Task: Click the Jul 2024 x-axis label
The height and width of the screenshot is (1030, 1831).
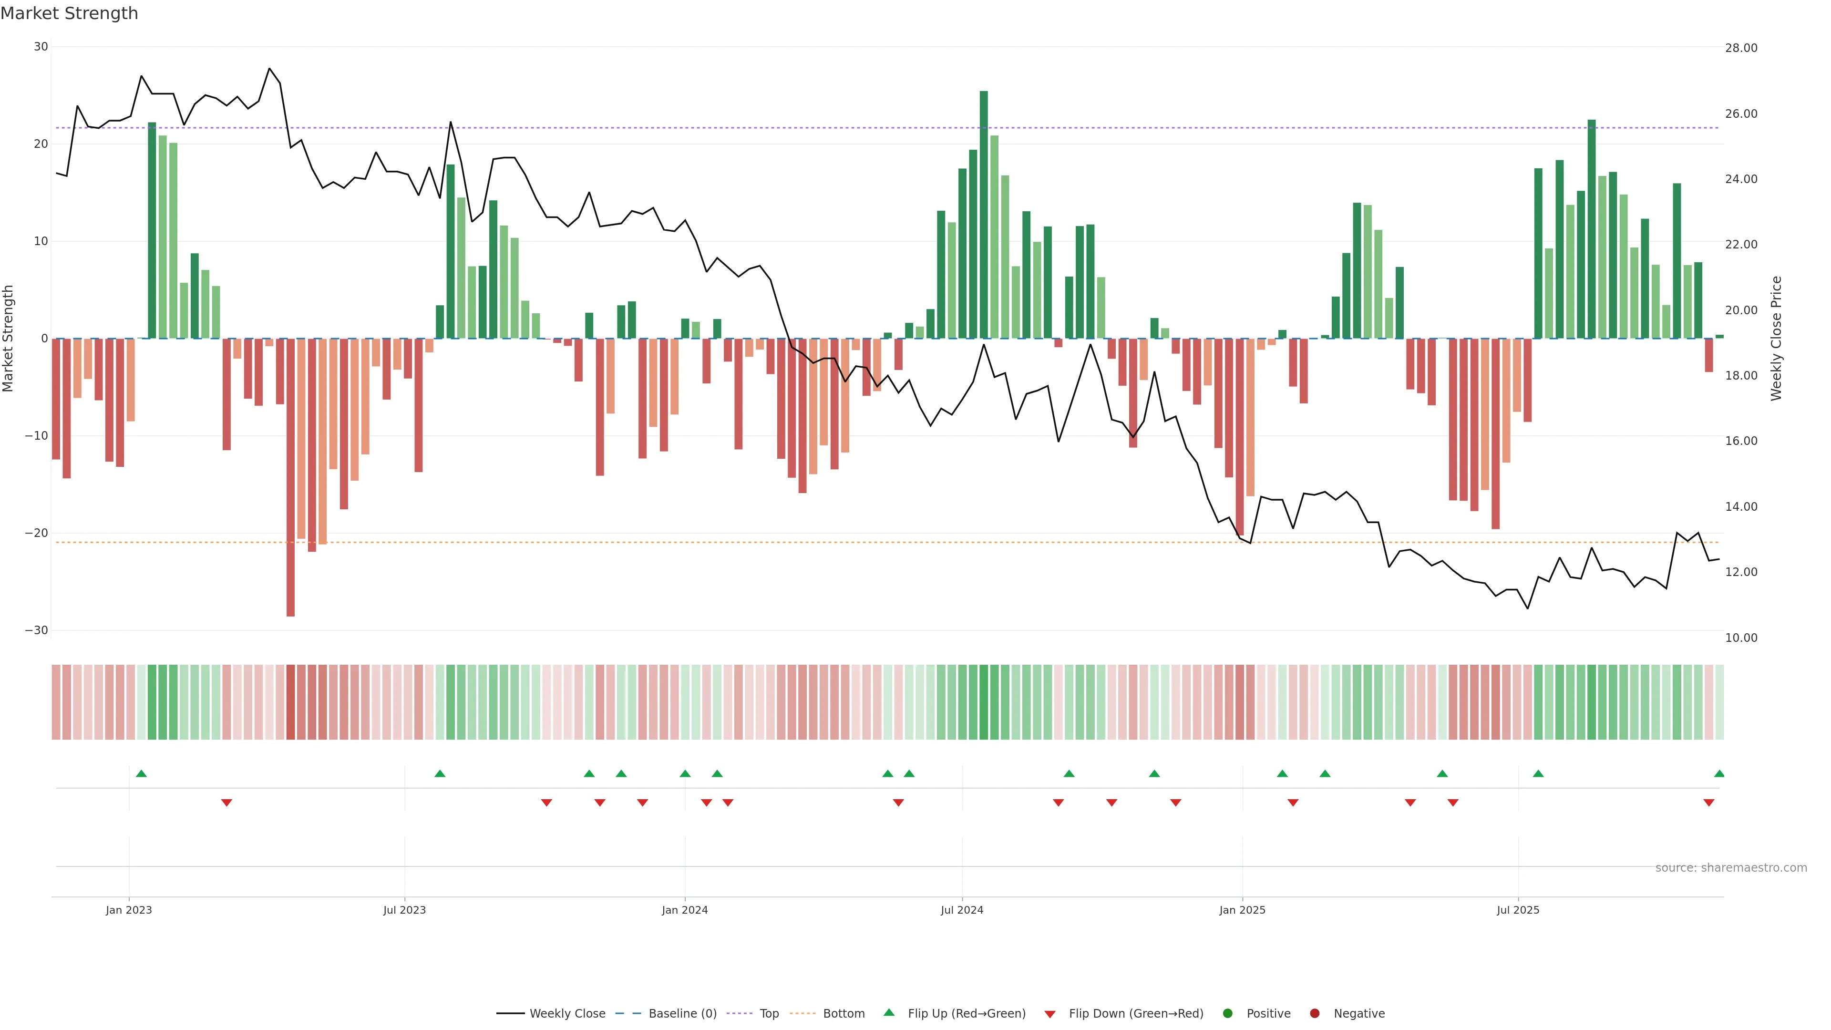Action: coord(962,910)
